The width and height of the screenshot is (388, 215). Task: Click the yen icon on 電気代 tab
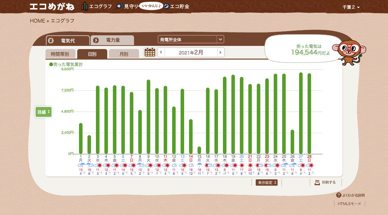51,41
